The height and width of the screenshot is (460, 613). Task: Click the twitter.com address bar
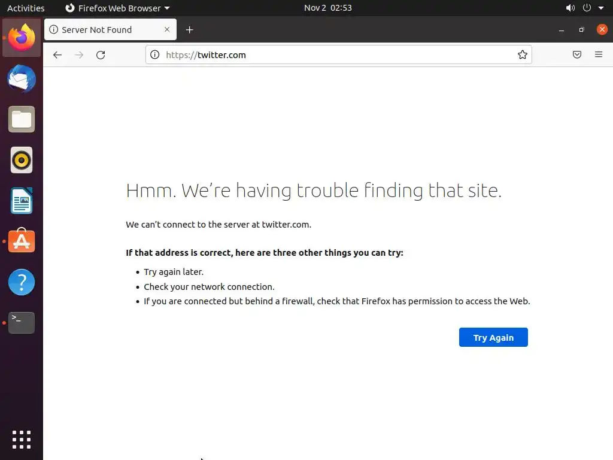[x=339, y=55]
